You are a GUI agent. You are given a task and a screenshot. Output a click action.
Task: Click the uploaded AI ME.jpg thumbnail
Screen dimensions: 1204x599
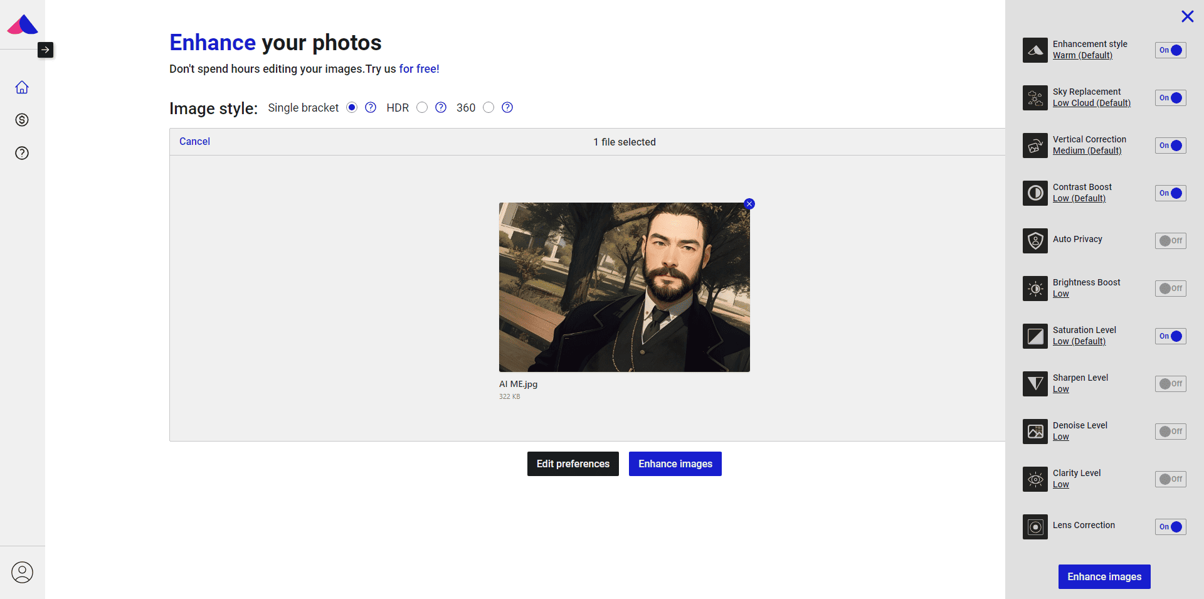[x=625, y=287]
